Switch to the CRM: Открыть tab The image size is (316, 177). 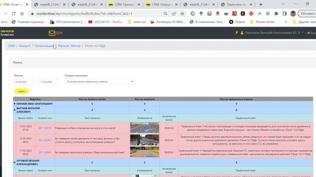pos(162,4)
